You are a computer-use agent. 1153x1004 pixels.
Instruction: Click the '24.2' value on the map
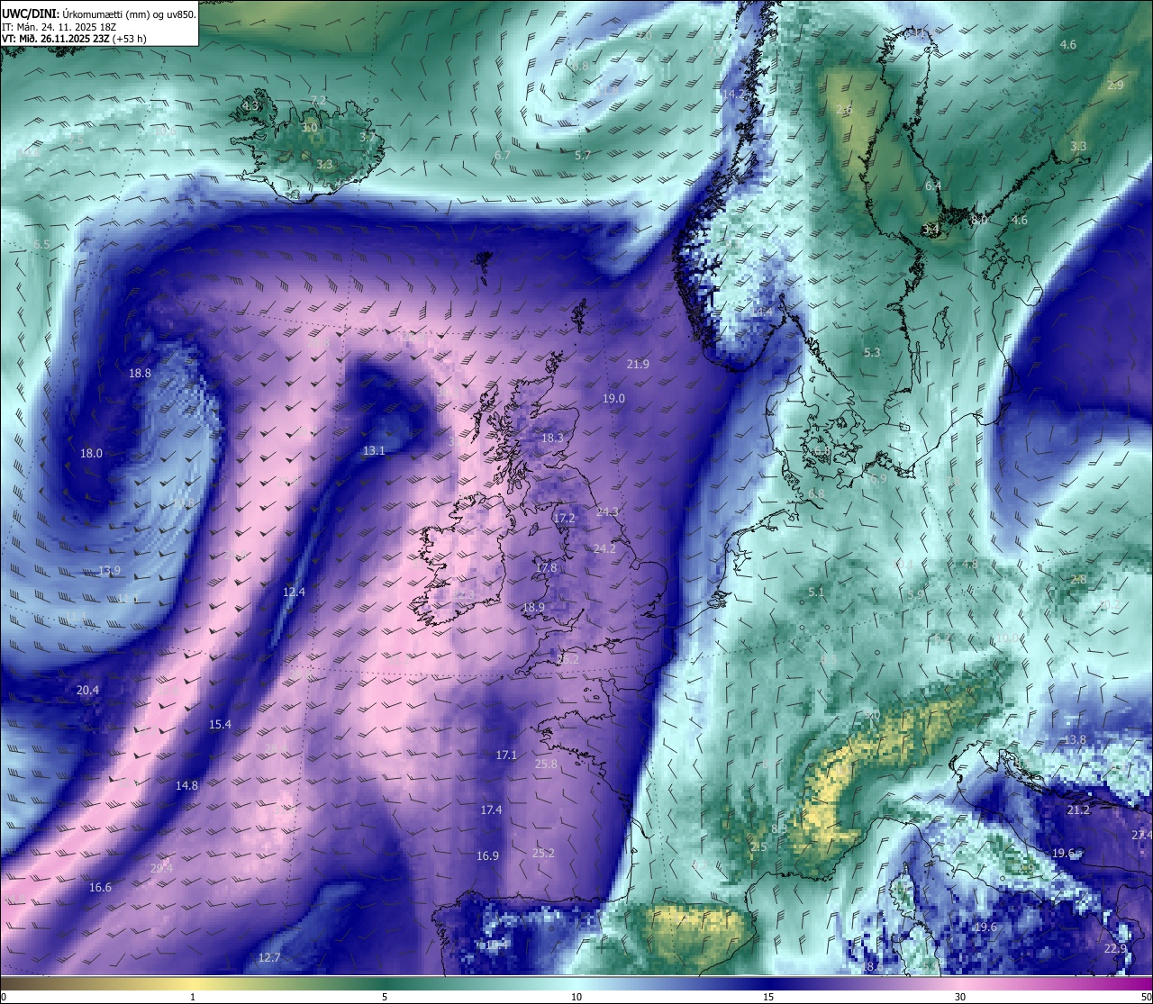pyautogui.click(x=604, y=549)
